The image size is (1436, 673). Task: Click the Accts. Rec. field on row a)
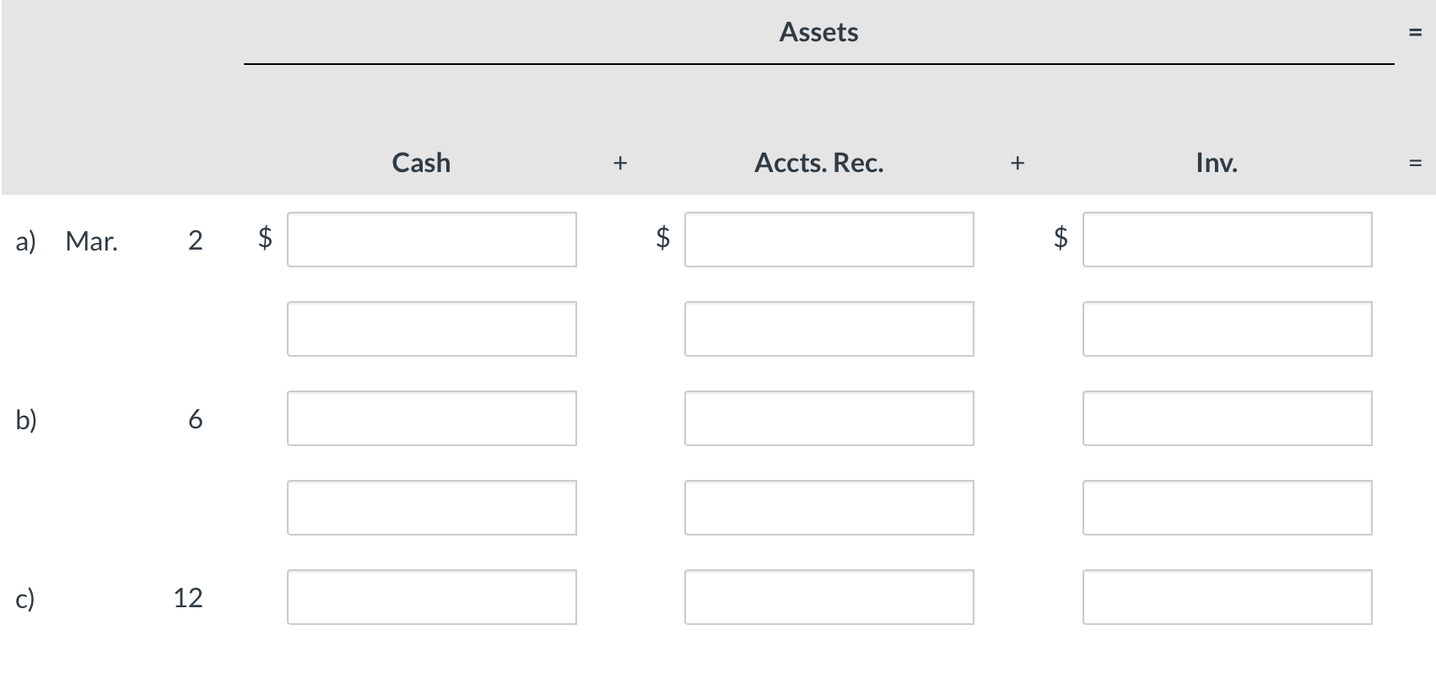click(x=829, y=240)
